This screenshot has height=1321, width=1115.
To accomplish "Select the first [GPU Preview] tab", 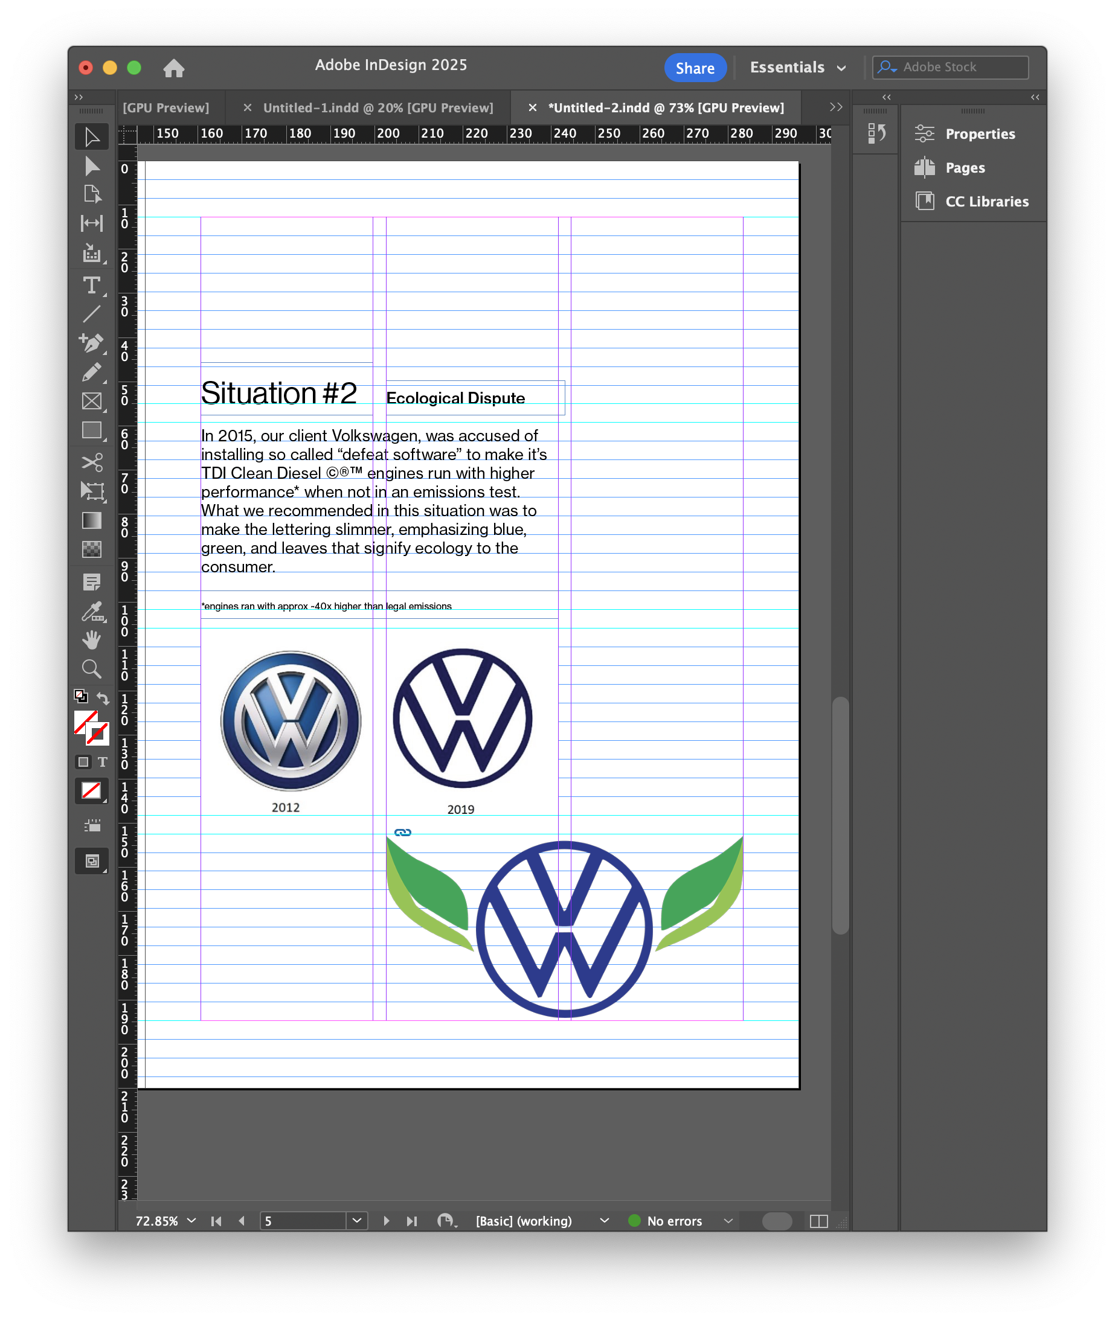I will tap(165, 107).
